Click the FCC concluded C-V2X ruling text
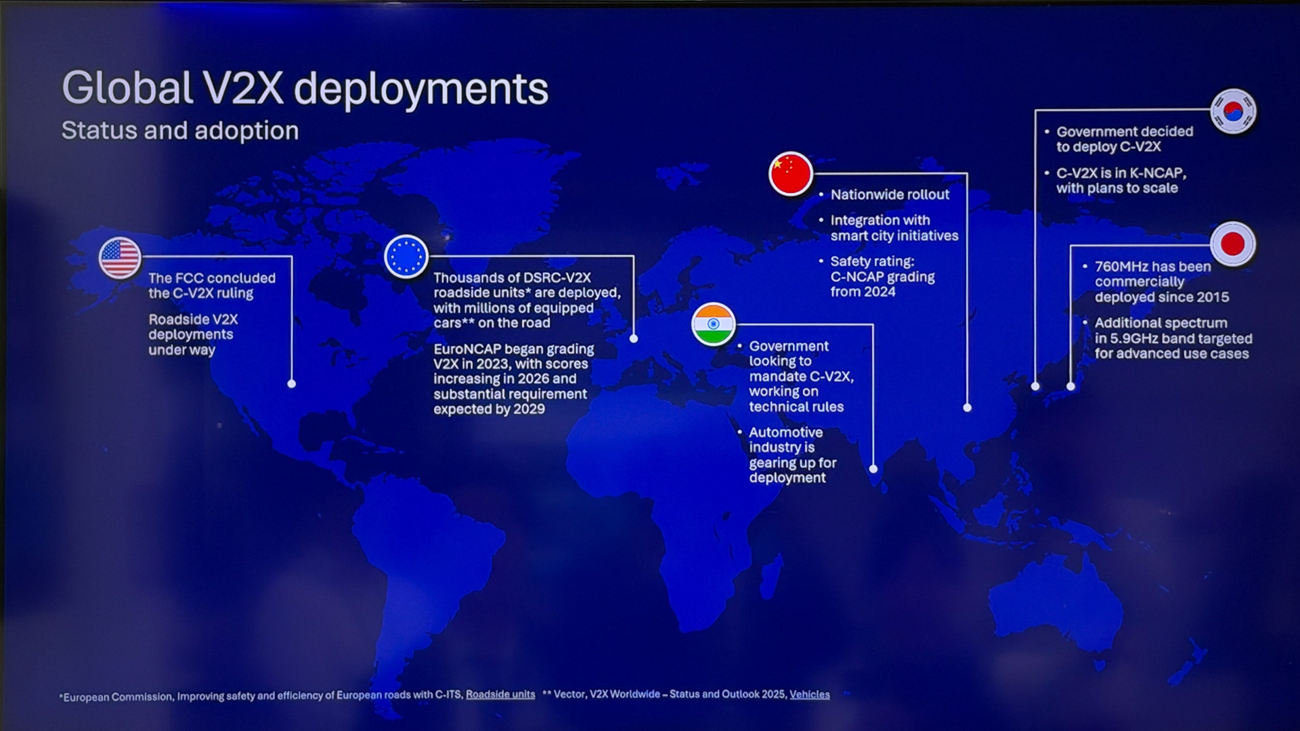Image resolution: width=1300 pixels, height=731 pixels. point(212,286)
